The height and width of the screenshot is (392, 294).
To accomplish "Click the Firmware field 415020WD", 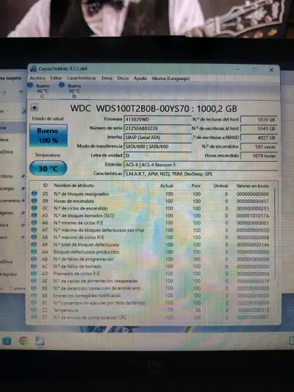I will pos(157,119).
